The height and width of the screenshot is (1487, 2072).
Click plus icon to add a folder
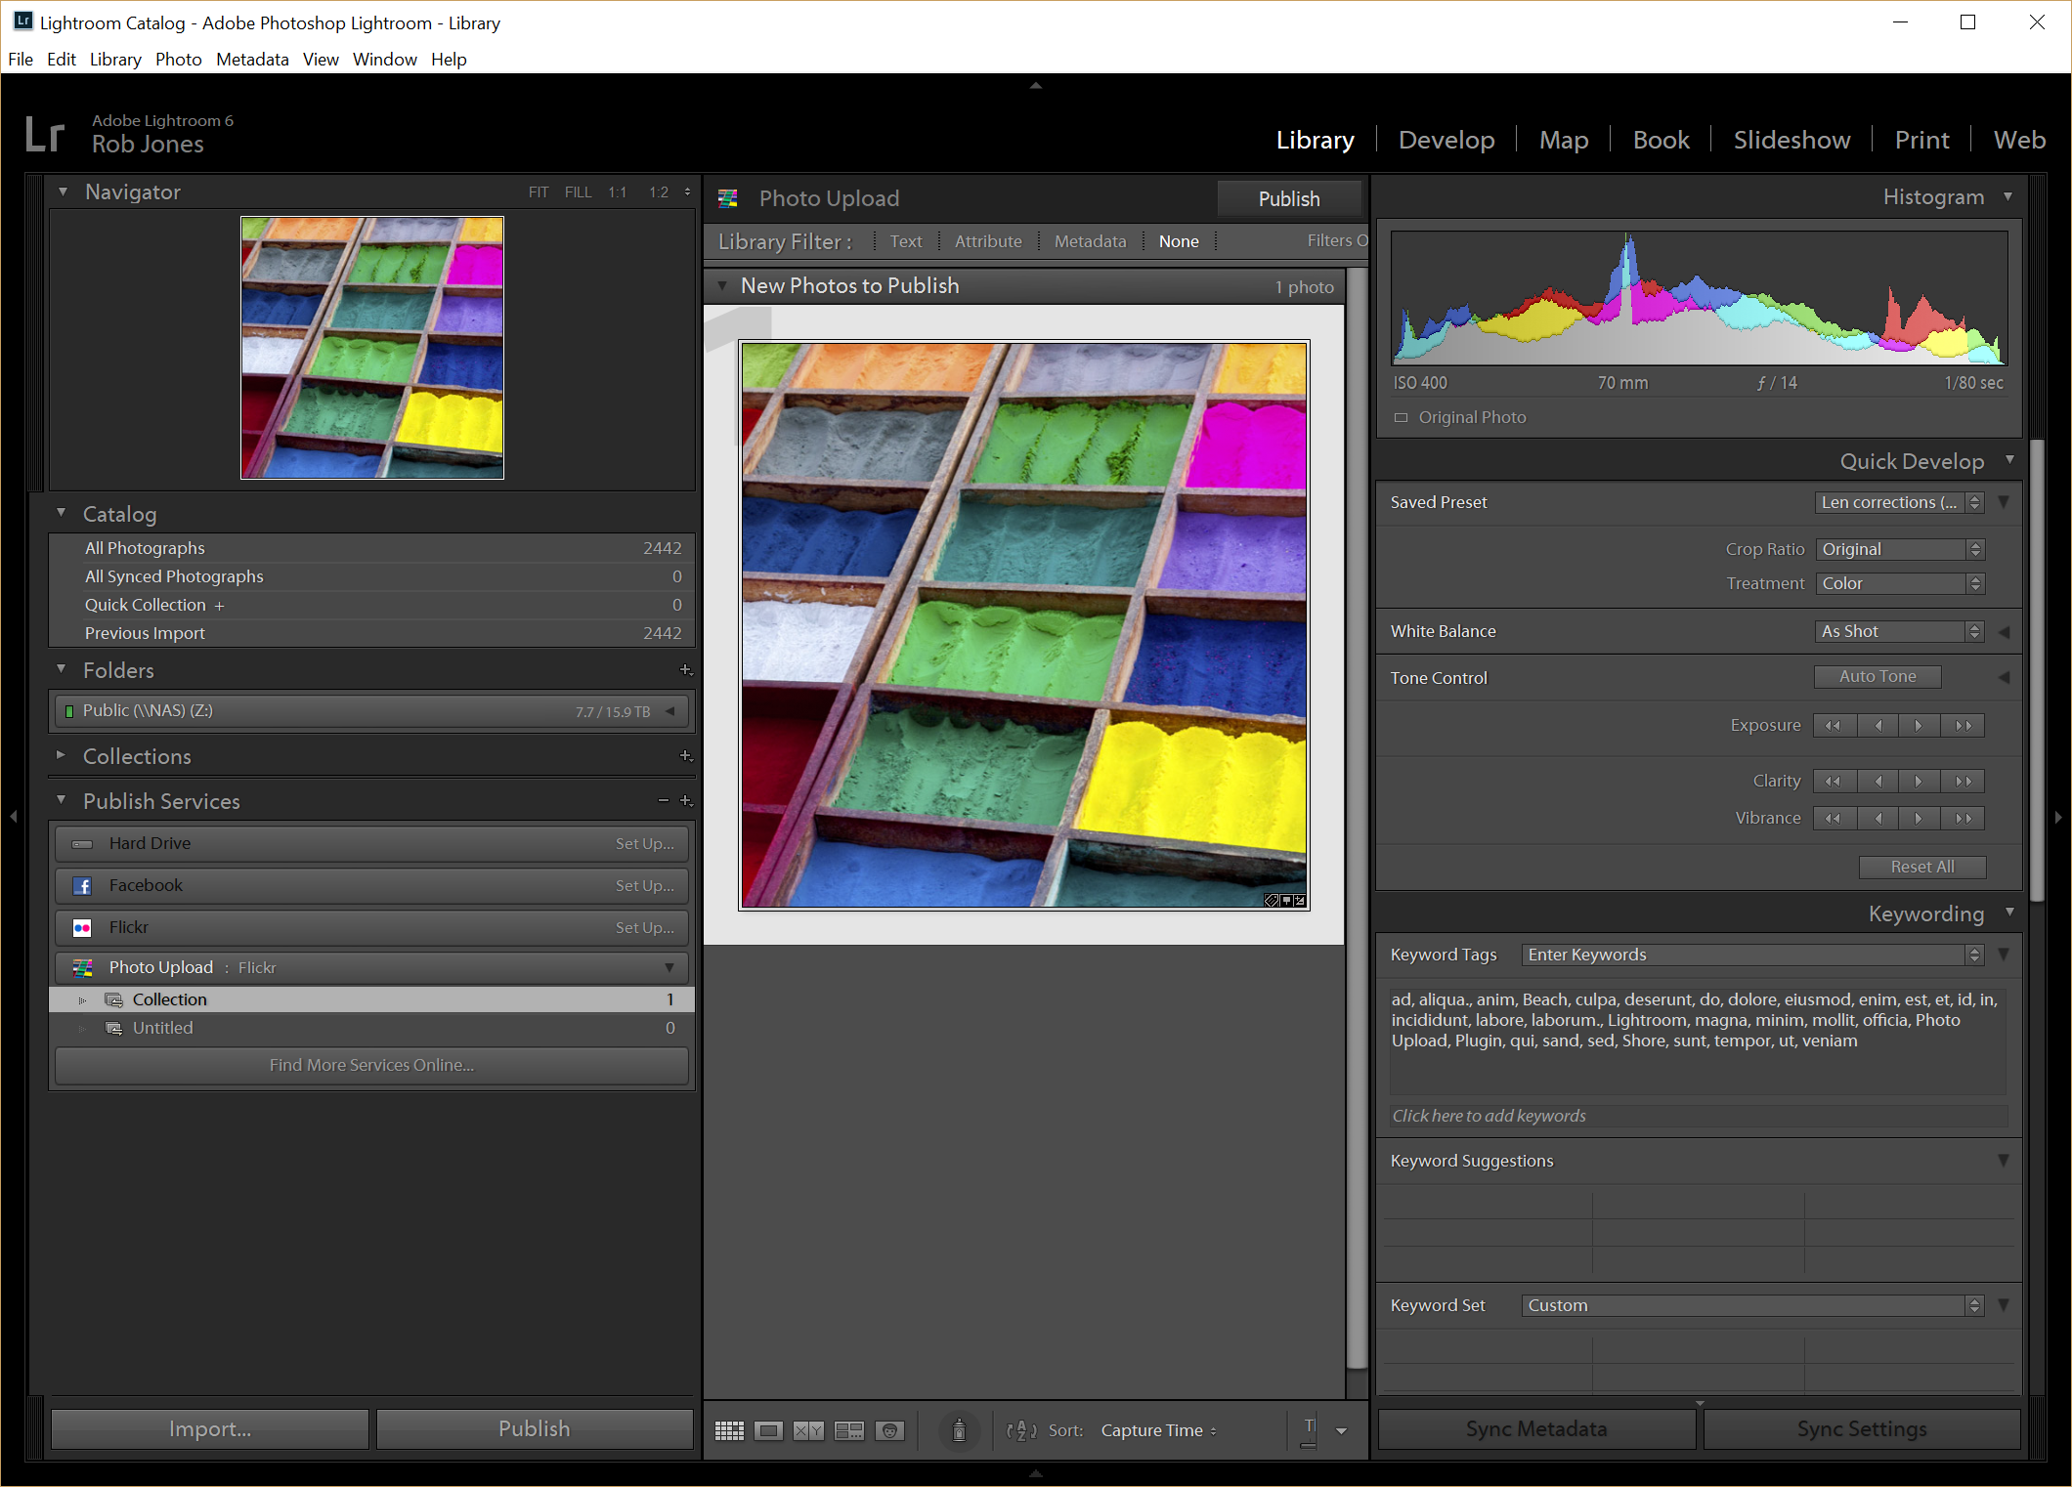685,670
